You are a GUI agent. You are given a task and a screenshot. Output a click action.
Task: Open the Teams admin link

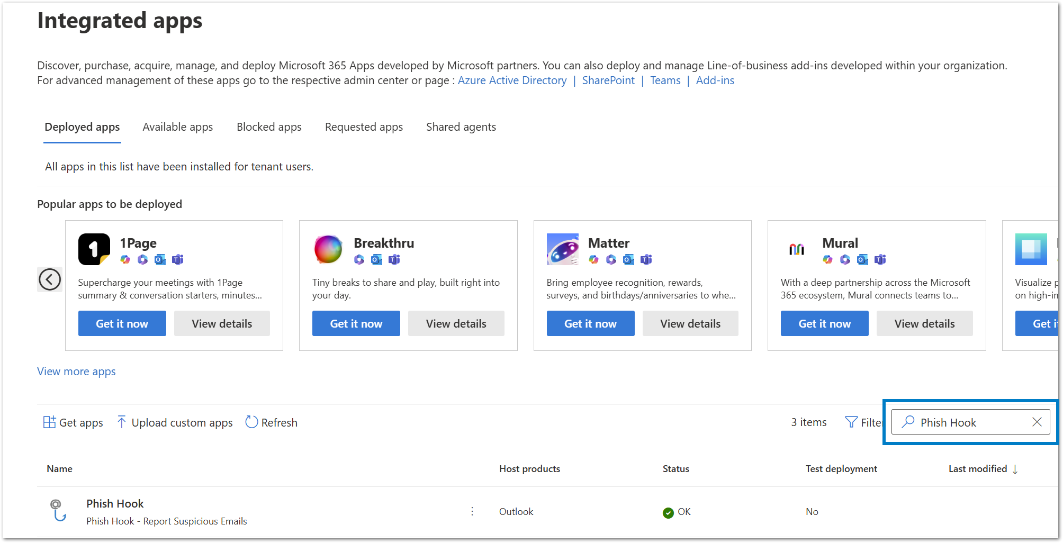pyautogui.click(x=665, y=80)
